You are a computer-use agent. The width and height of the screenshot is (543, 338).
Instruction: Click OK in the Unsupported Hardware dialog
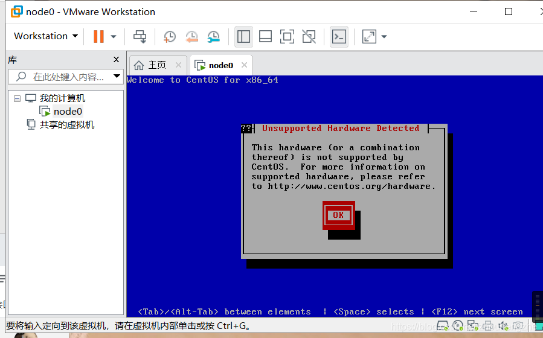(339, 215)
